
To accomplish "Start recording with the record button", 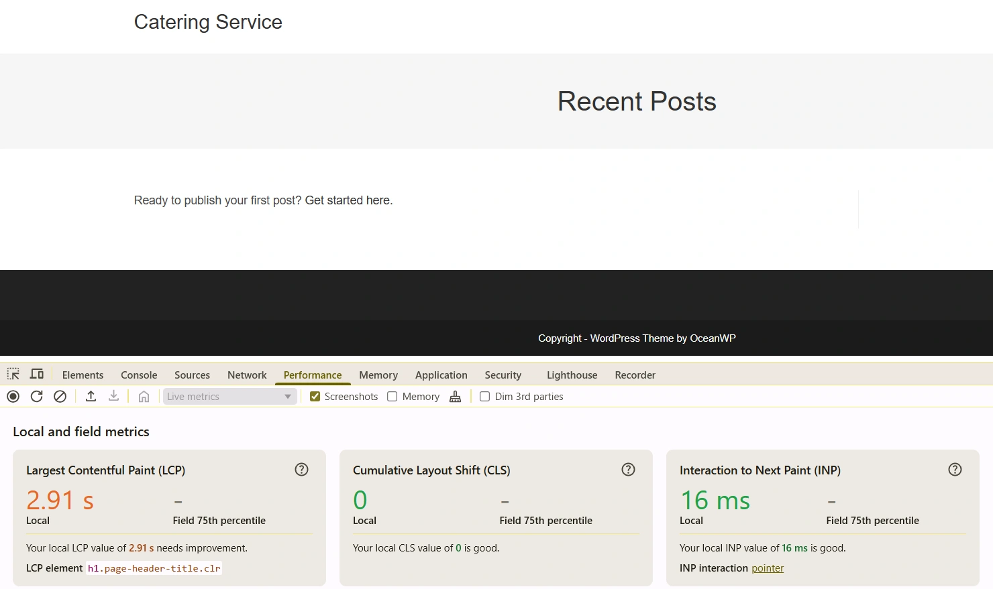I will click(13, 397).
